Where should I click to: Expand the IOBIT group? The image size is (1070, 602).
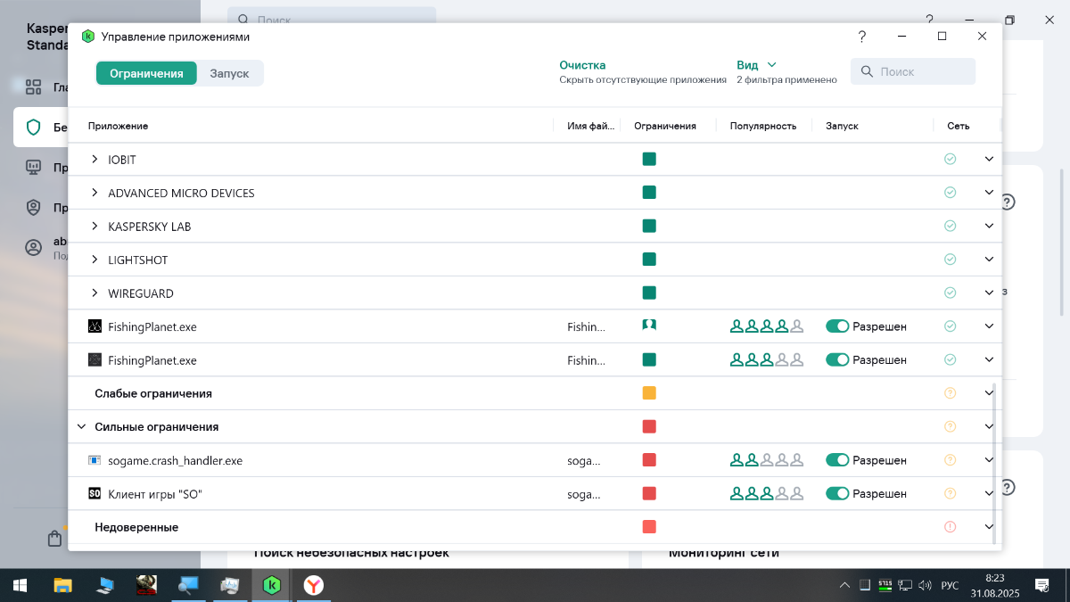[x=95, y=159]
